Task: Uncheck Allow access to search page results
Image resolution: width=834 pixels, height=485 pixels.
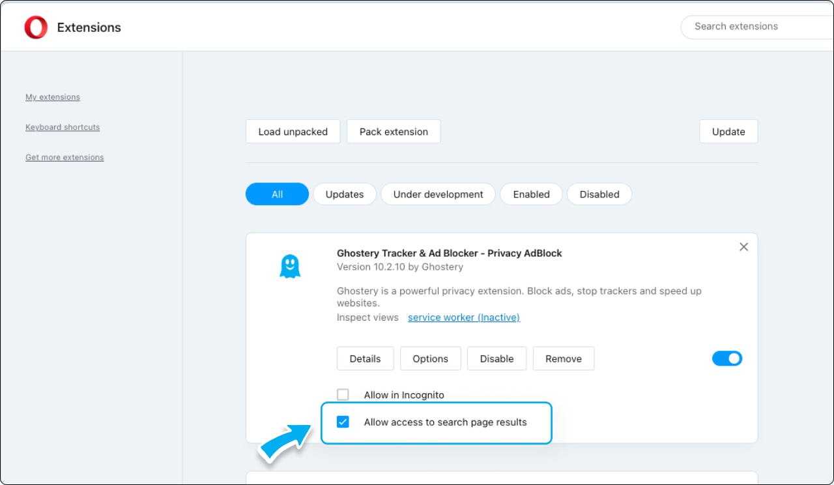Action: tap(343, 422)
